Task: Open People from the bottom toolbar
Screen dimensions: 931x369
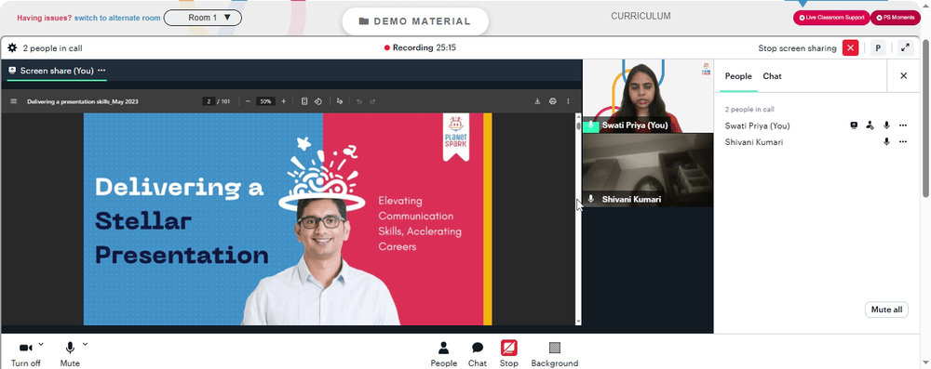Action: [443, 354]
